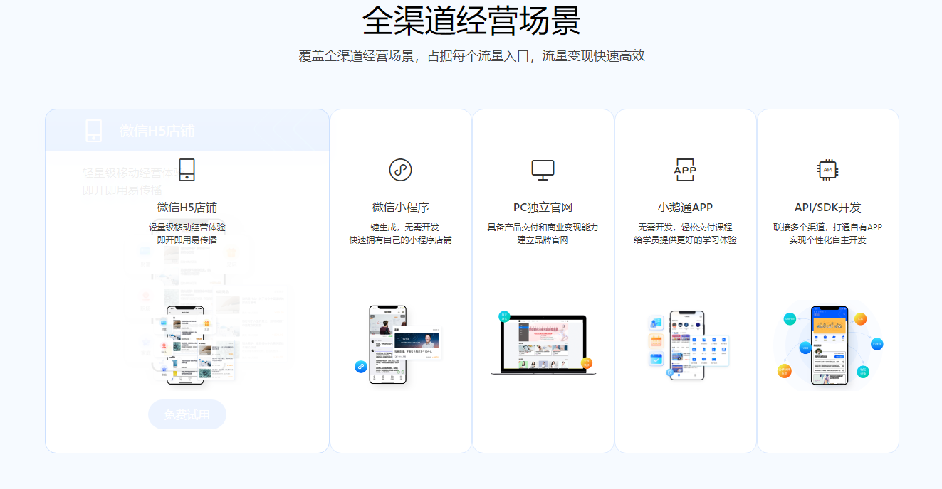942x489 pixels.
Task: Select the API chip icon above API/SDK开发
Action: (827, 170)
